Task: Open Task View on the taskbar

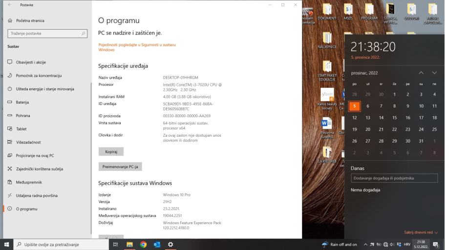Action: [x=116, y=245]
